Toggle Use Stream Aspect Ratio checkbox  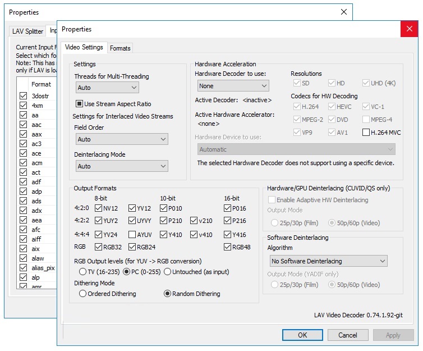tap(80, 104)
